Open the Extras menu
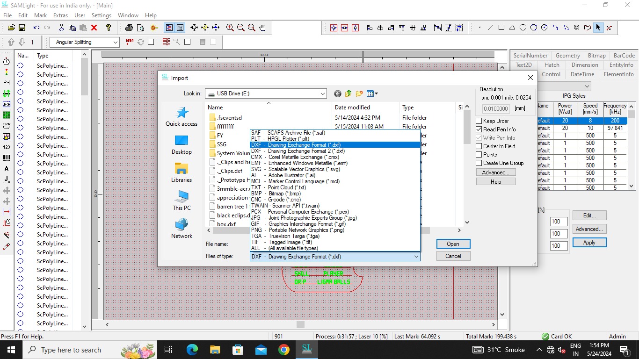639x359 pixels. coord(60,15)
